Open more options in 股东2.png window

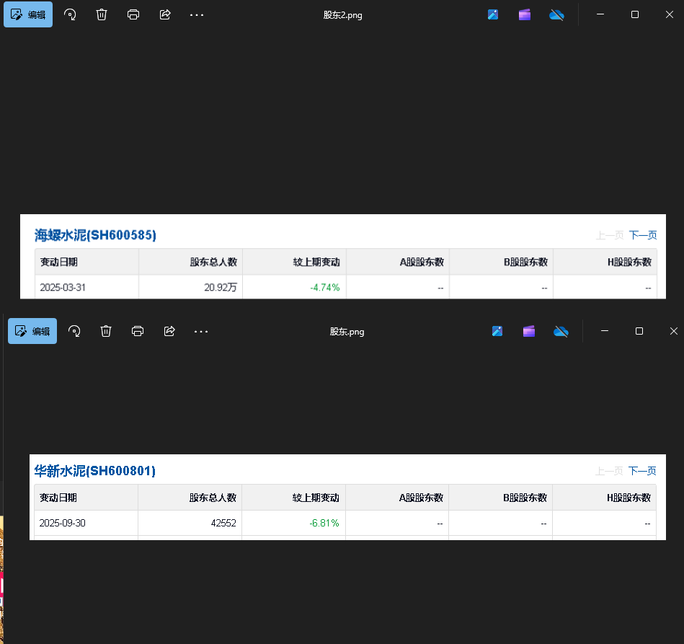click(197, 15)
